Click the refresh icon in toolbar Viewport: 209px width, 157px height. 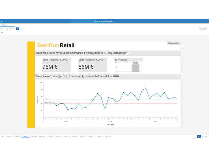[8, 29]
